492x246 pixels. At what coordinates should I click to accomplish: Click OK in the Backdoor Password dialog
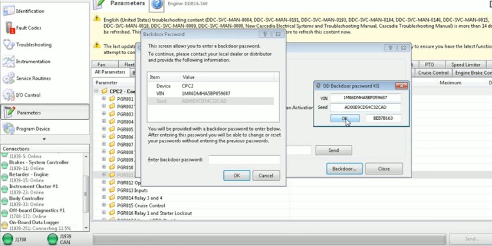[237, 175]
